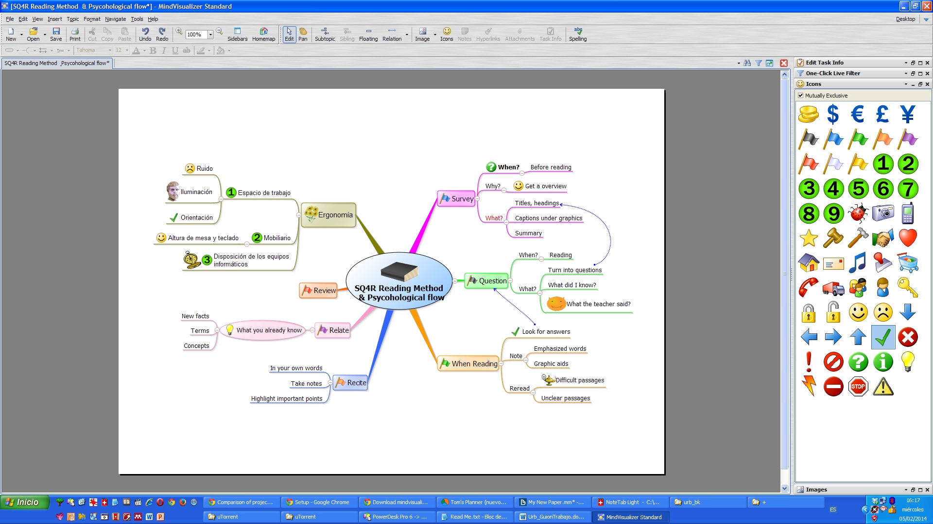
Task: Click the Save button
Action: pos(56,34)
